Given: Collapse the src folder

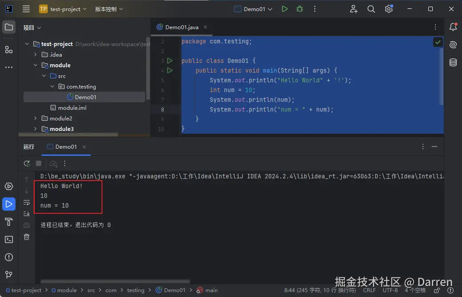Looking at the screenshot, I should tap(44, 76).
